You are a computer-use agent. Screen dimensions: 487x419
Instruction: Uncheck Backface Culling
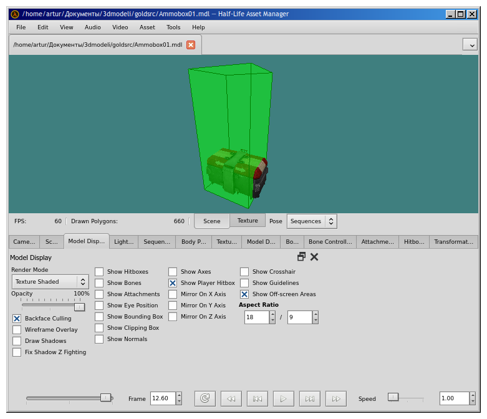(17, 319)
